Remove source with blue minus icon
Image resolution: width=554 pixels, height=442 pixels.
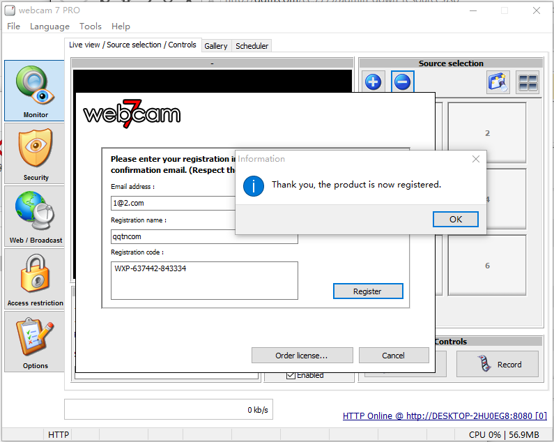tap(402, 82)
